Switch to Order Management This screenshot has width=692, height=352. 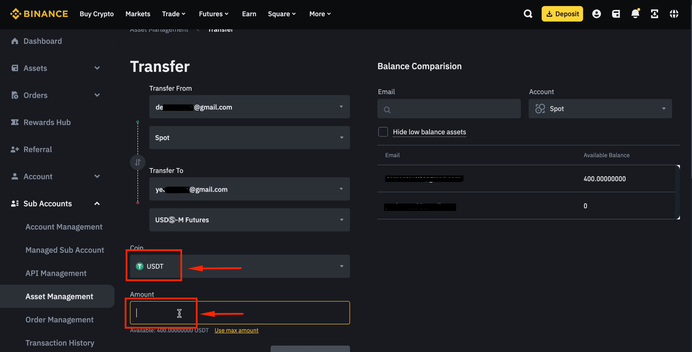[59, 319]
